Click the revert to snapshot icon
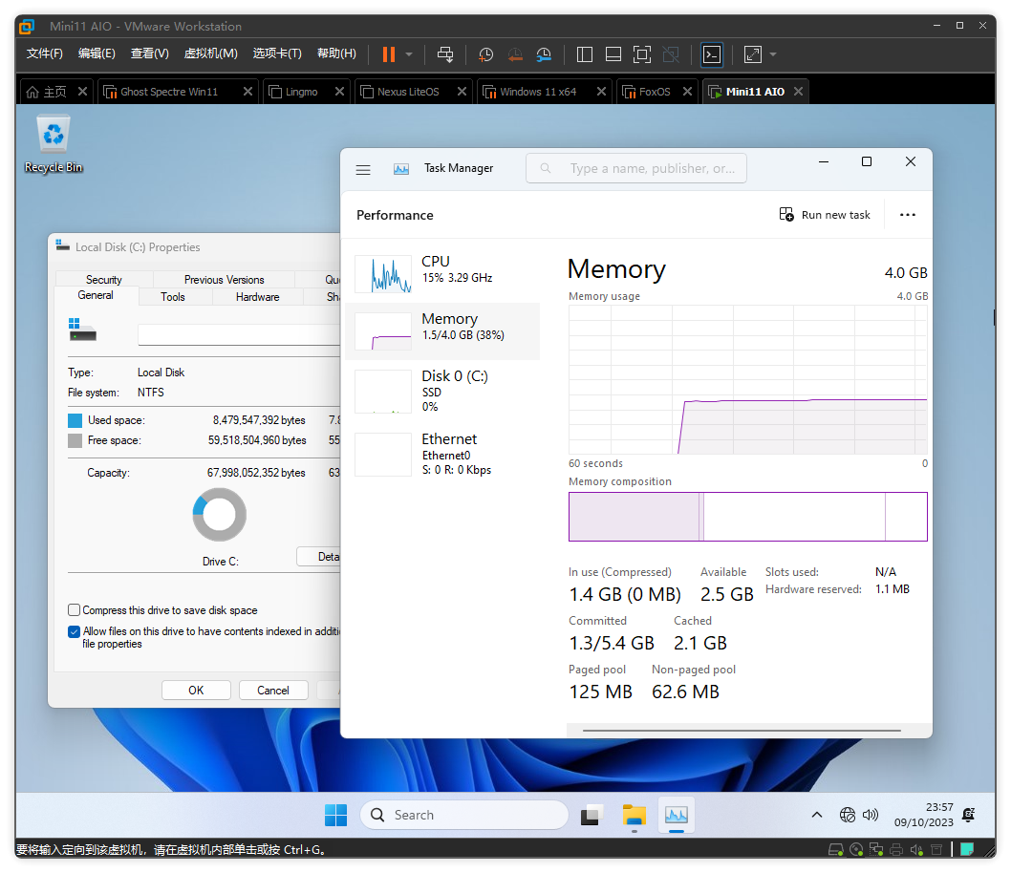1011x873 pixels. click(514, 54)
